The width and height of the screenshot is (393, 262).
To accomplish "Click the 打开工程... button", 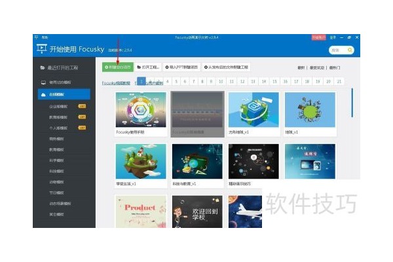I will (148, 67).
